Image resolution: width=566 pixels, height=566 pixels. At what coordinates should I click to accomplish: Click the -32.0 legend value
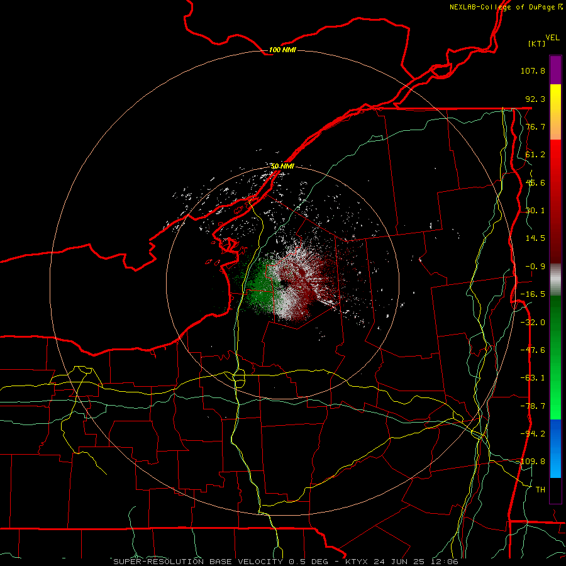[533, 323]
